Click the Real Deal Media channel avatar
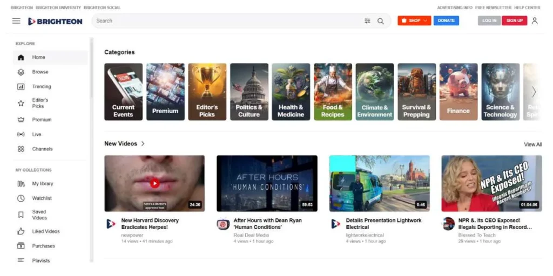This screenshot has width=553, height=276. [223, 224]
